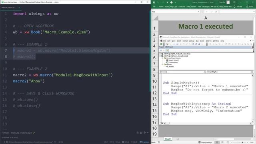The height and width of the screenshot is (144, 256).
Task: Click the View Code icon in Project pane
Action: (x=161, y=50)
